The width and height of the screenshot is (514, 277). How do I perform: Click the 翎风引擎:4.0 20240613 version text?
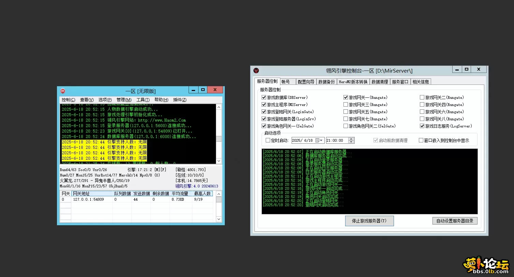197,186
